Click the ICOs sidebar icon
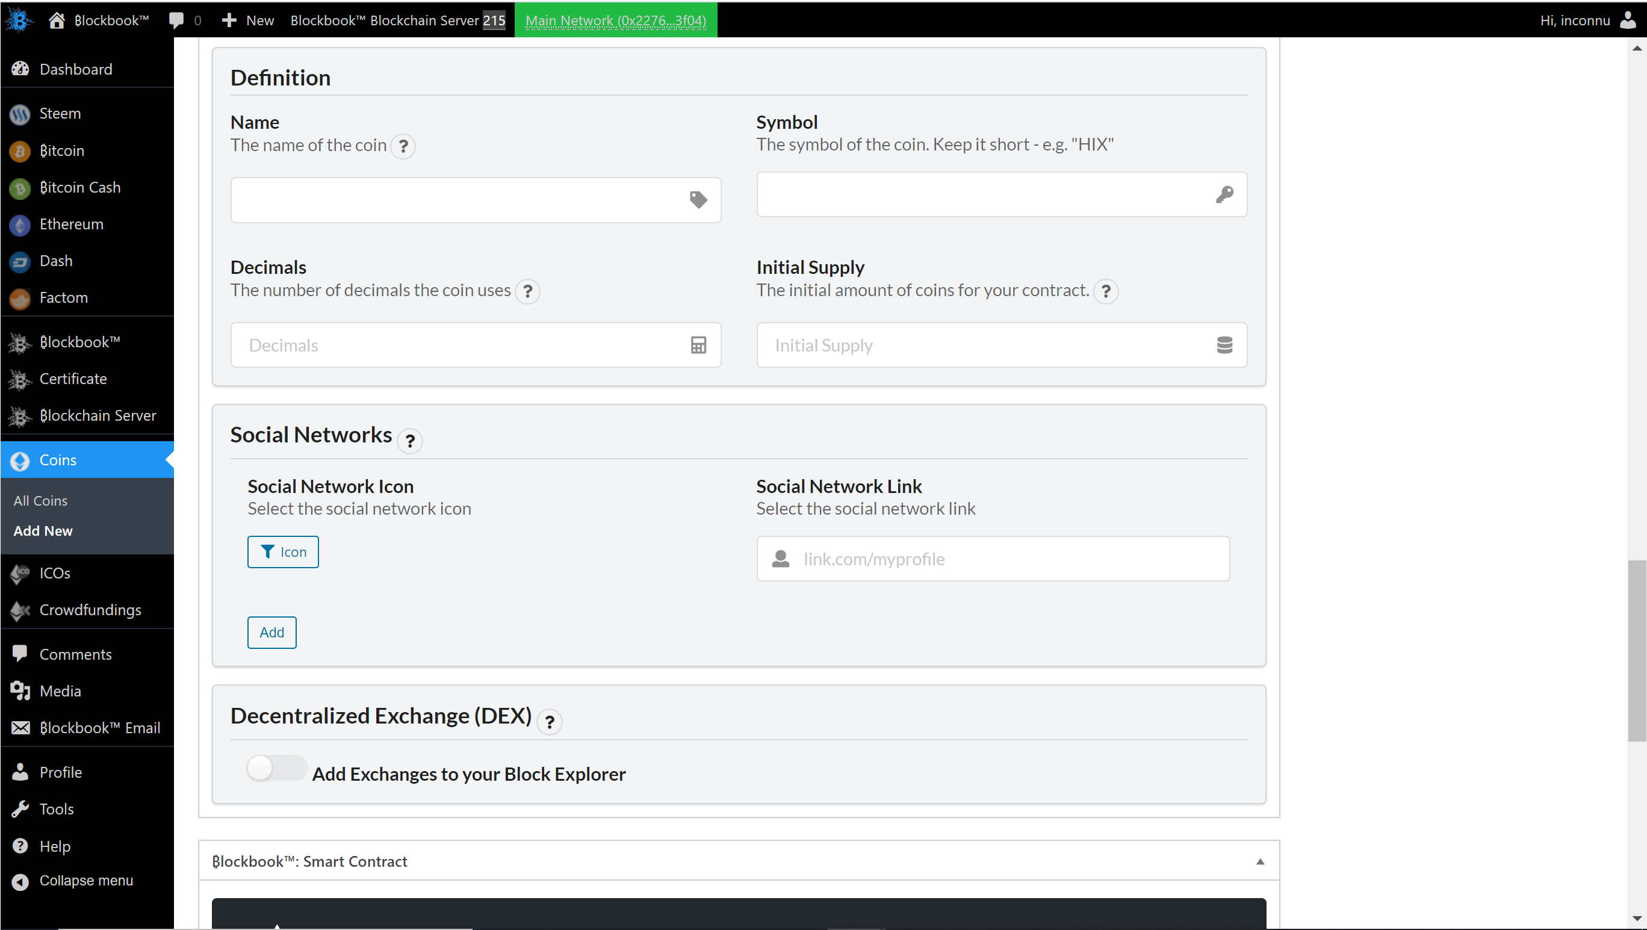Image resolution: width=1647 pixels, height=930 pixels. (20, 573)
